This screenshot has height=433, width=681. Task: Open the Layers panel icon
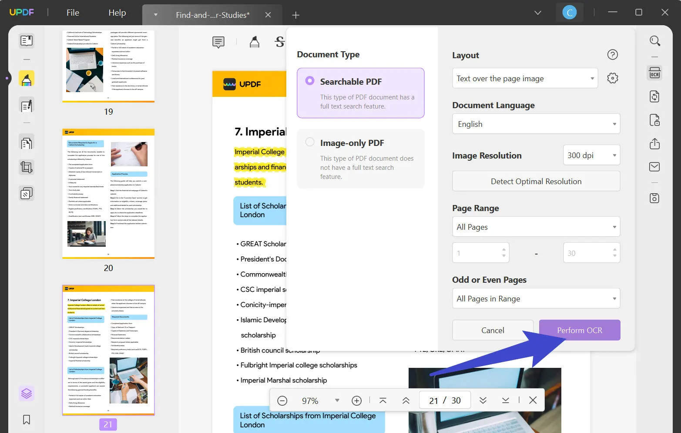tap(27, 393)
